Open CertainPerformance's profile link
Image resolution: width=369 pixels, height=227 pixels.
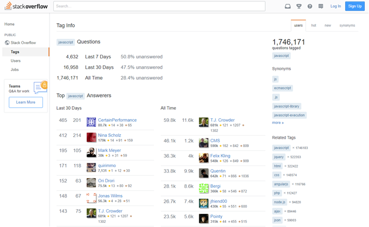pos(117,120)
